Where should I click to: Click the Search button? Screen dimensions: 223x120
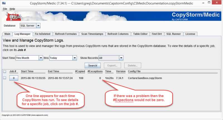93,66
